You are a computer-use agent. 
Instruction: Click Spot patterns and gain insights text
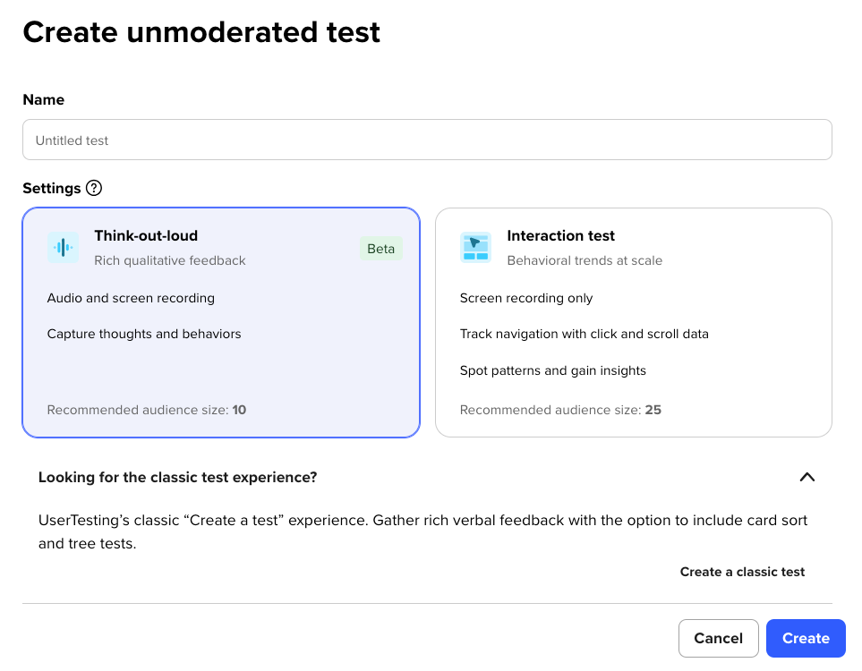552,370
